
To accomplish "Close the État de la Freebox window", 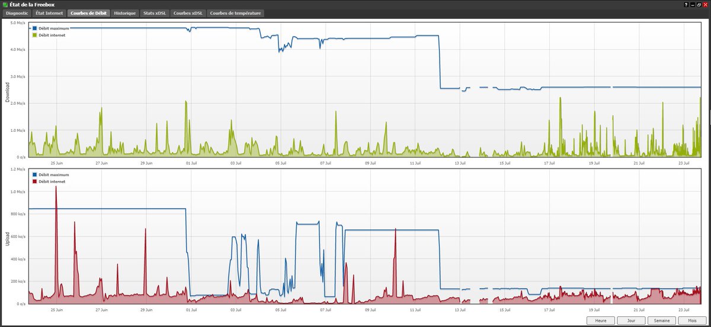I will (706, 4).
